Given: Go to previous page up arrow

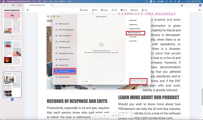Looking at the screenshot, I should click(x=123, y=115).
